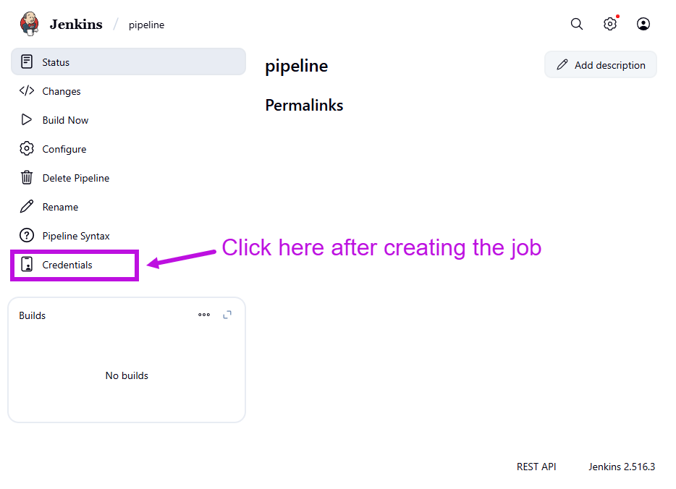This screenshot has height=489, width=676.
Task: Click the Jenkins butler logo icon
Action: click(x=30, y=24)
